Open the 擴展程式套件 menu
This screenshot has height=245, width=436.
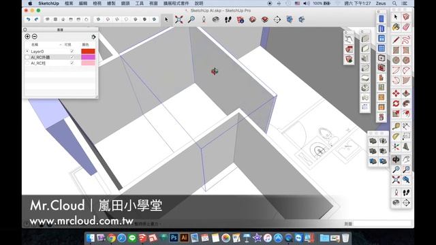[x=176, y=3]
